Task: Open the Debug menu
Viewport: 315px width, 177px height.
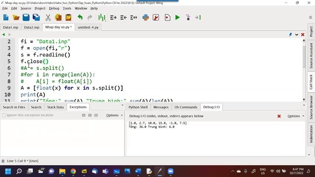Action: [54, 8]
